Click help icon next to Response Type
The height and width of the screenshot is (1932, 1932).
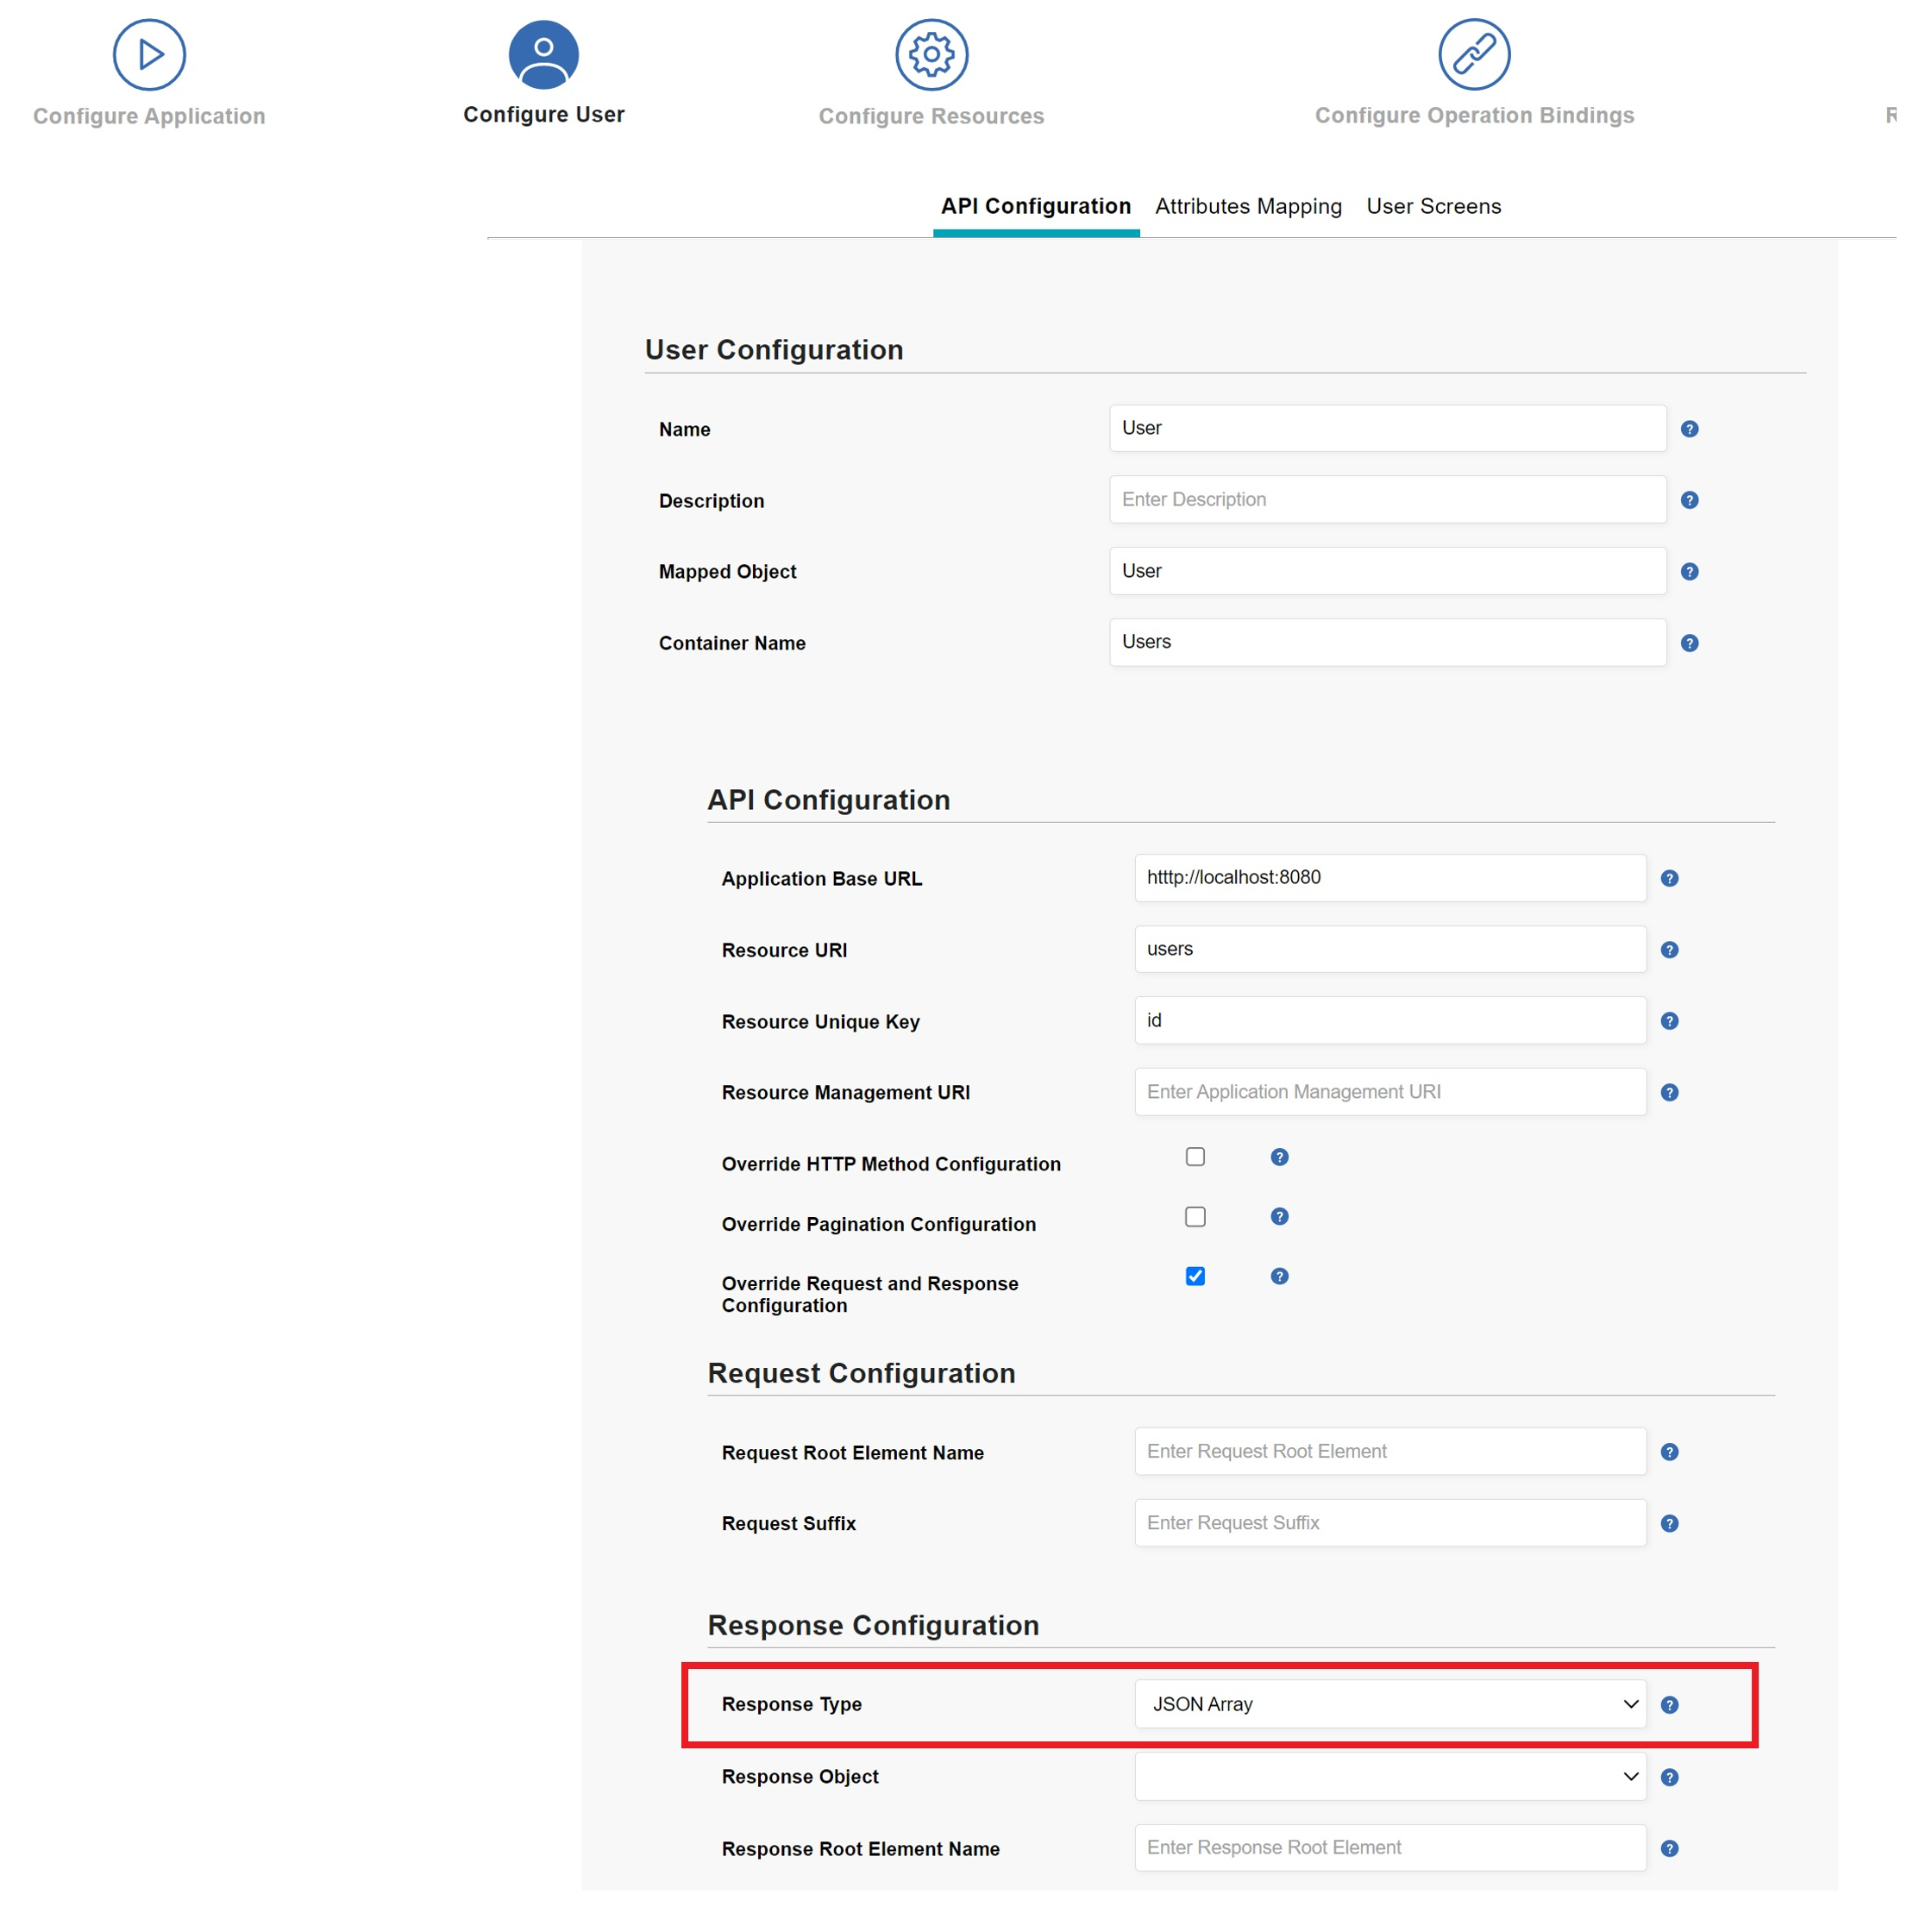coord(1669,1704)
